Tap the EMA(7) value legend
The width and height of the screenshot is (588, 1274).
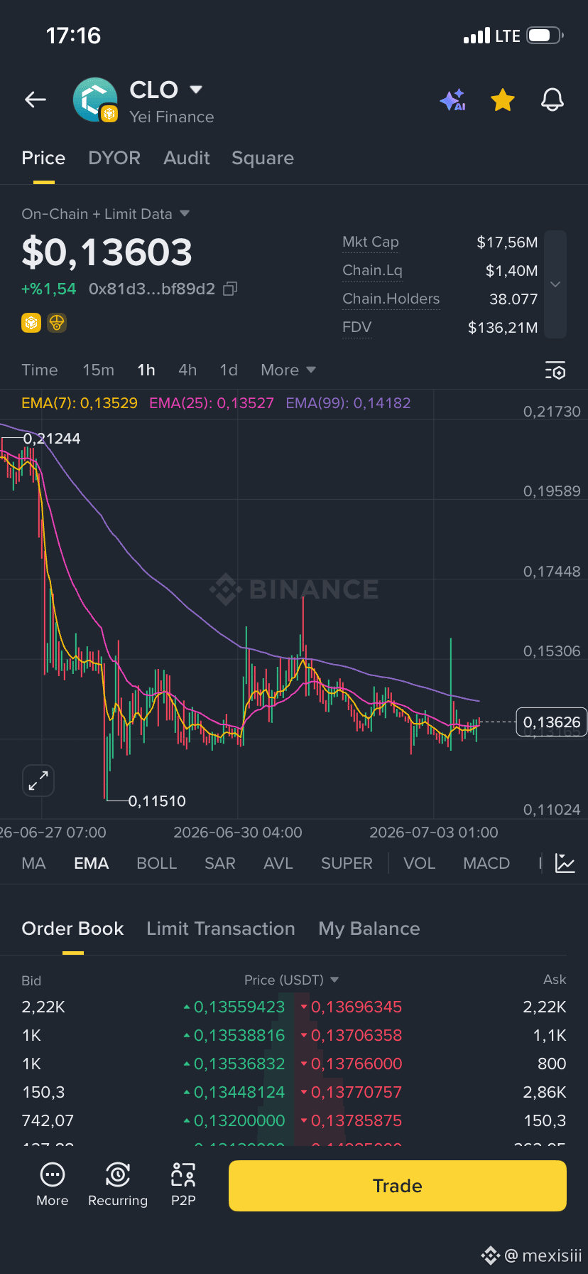click(x=80, y=403)
